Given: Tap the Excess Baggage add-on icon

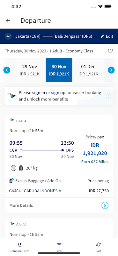Looking at the screenshot, I should (x=11, y=181).
